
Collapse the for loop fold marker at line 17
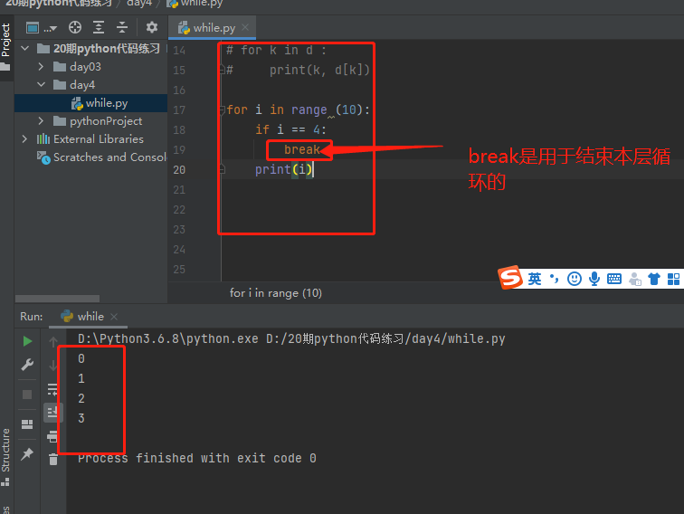(223, 109)
